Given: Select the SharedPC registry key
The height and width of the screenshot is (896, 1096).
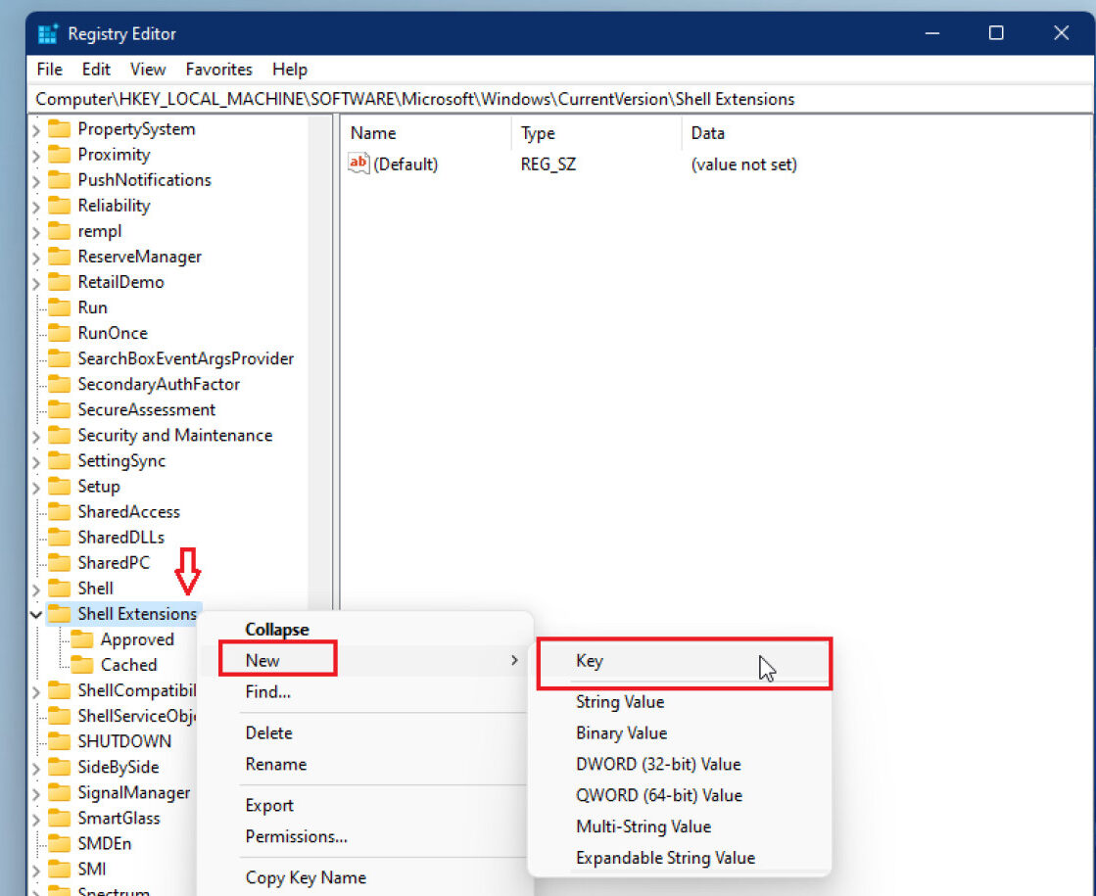Looking at the screenshot, I should tap(114, 563).
